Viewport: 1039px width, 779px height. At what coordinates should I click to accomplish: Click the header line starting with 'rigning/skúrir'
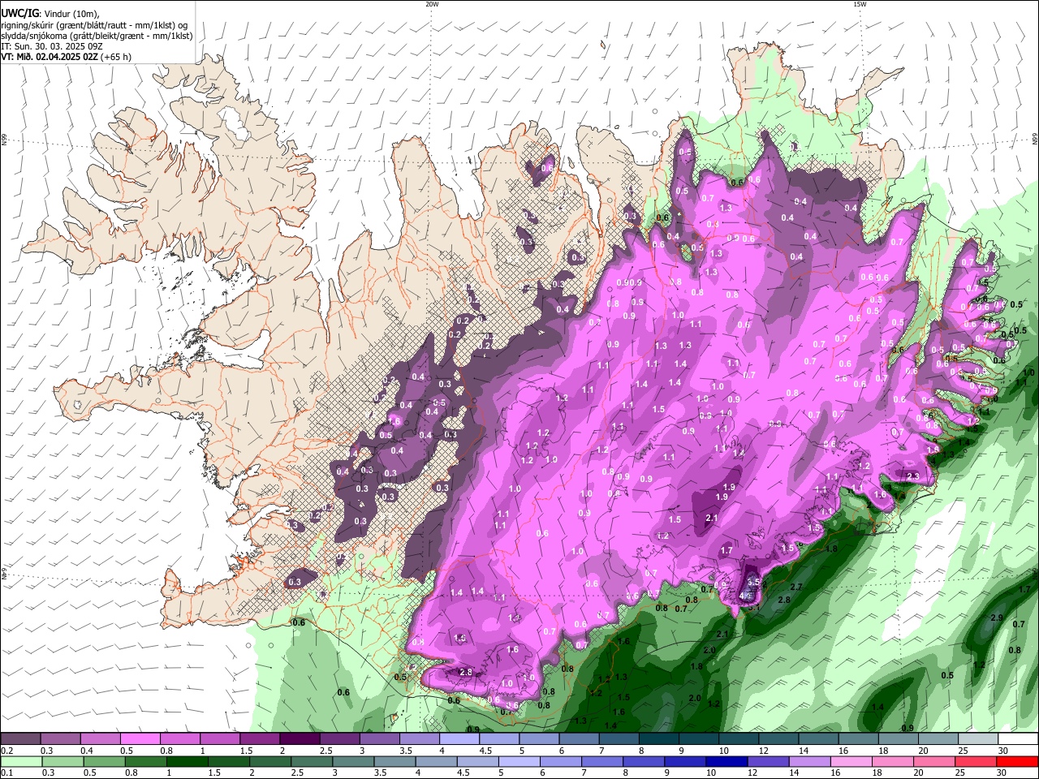pyautogui.click(x=95, y=25)
